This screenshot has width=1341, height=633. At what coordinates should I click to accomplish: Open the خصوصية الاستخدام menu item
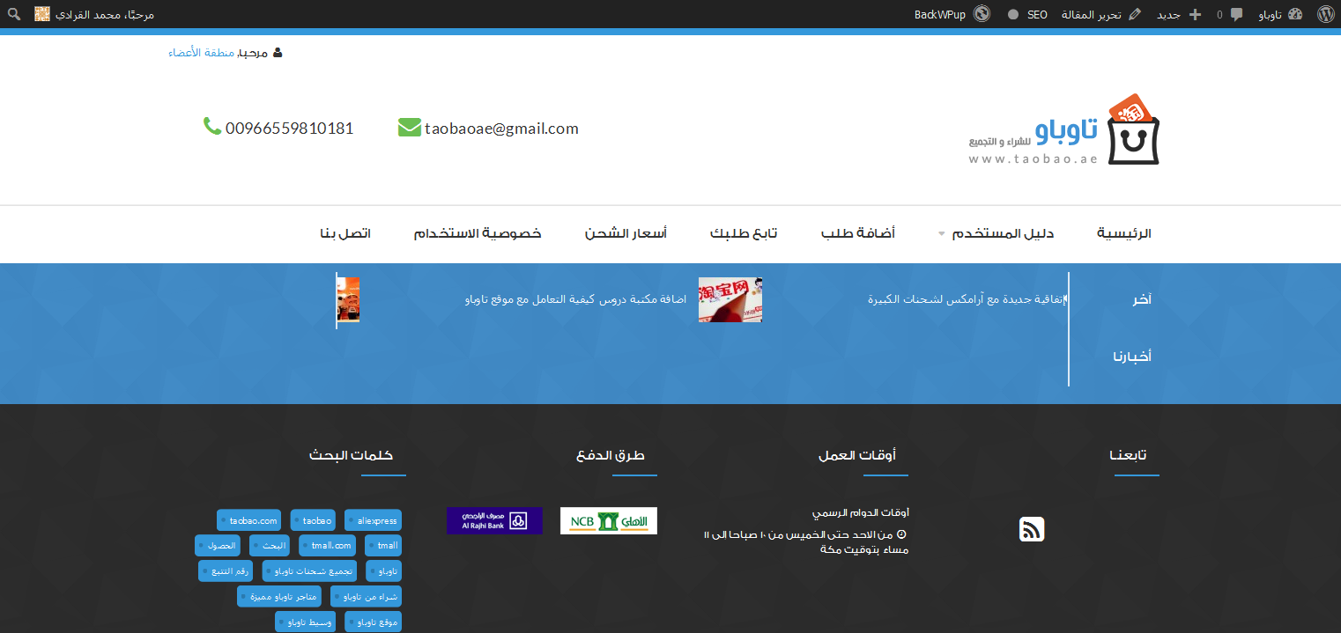(478, 233)
